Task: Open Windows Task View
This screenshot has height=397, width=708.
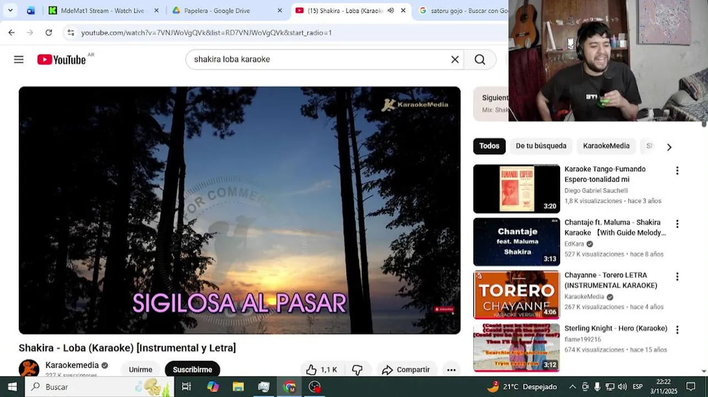Action: [x=186, y=387]
